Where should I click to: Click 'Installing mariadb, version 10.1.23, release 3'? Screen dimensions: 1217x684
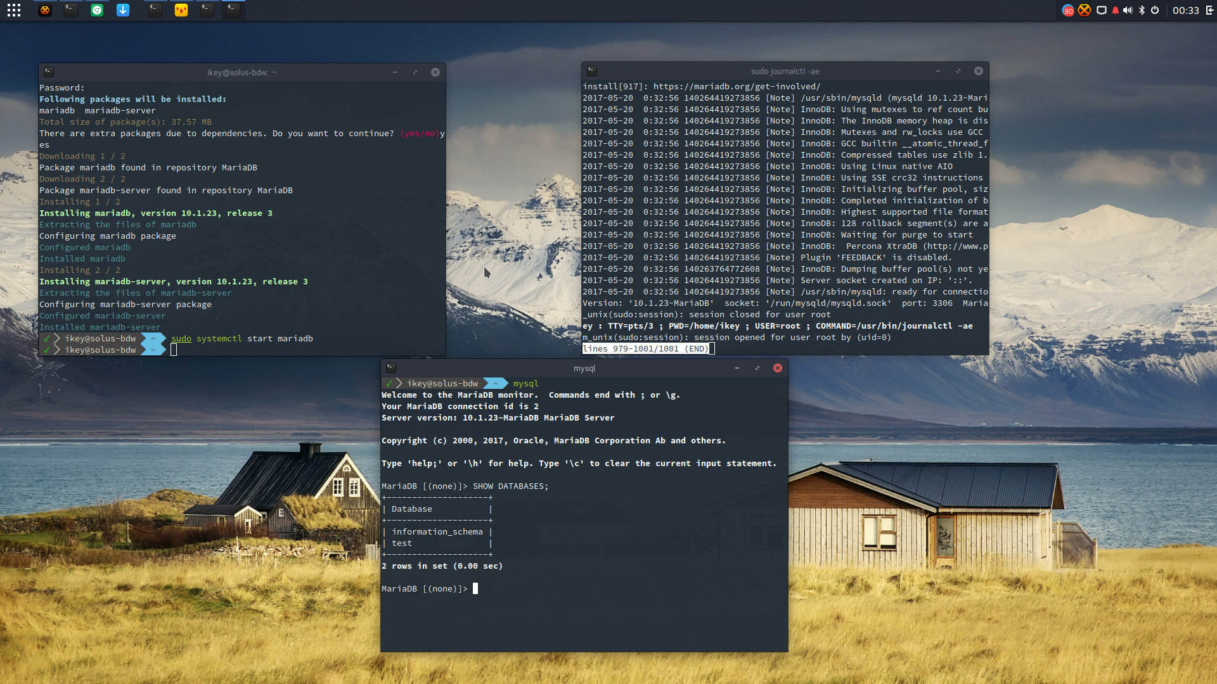pyautogui.click(x=156, y=213)
